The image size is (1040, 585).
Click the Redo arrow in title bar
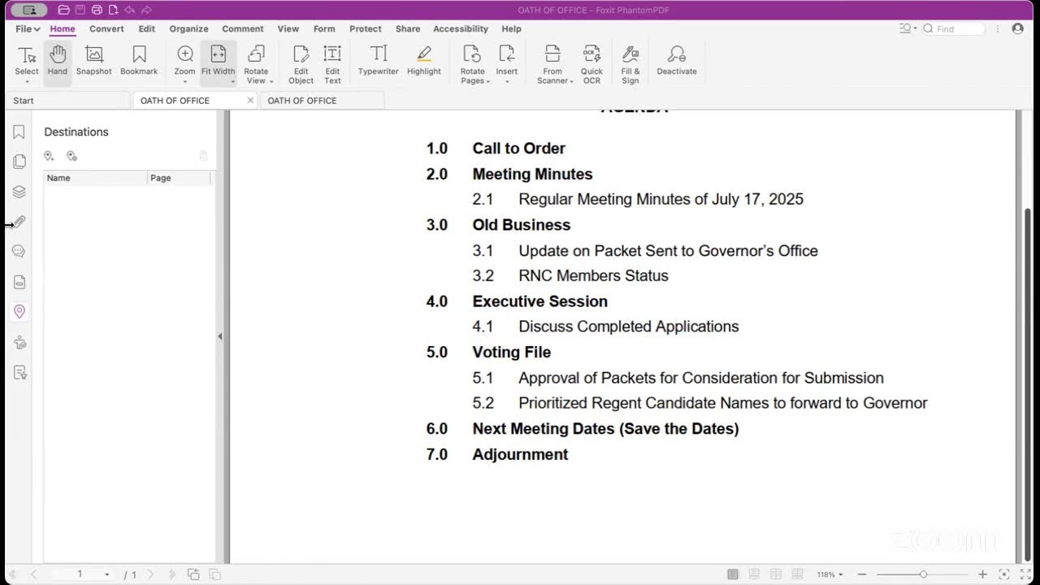pyautogui.click(x=146, y=10)
